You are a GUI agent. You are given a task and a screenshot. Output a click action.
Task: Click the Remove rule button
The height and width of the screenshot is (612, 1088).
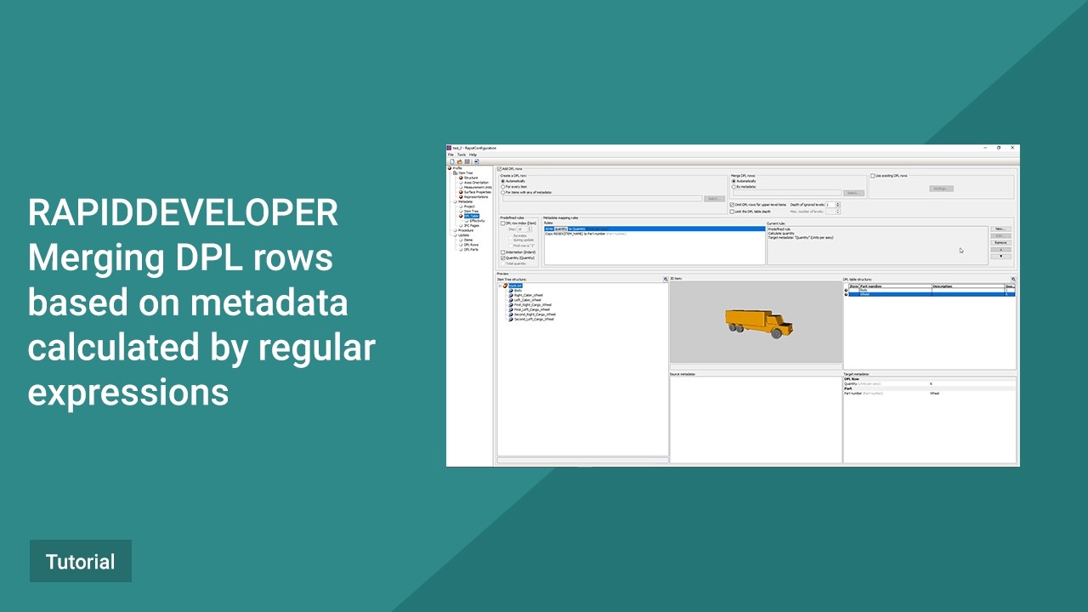click(1001, 243)
